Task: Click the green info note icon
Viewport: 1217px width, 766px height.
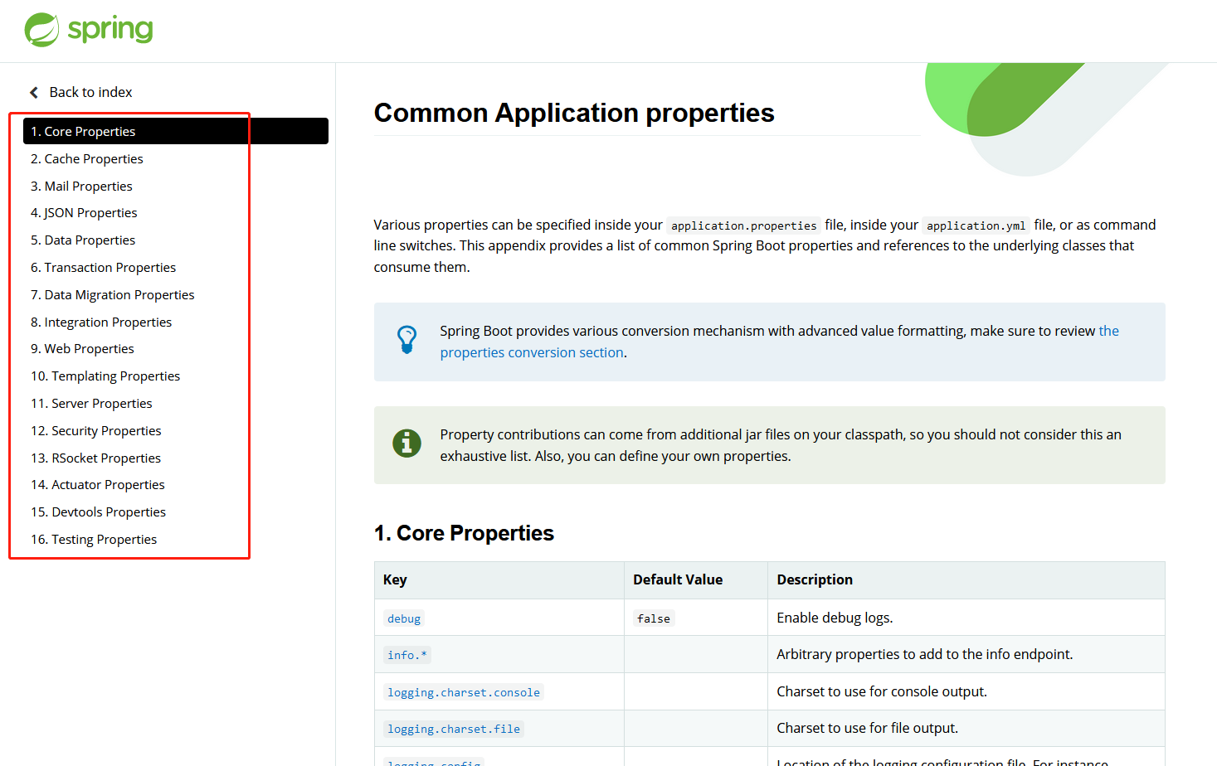Action: pos(406,444)
